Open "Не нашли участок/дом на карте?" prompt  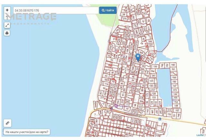[x=27, y=132]
